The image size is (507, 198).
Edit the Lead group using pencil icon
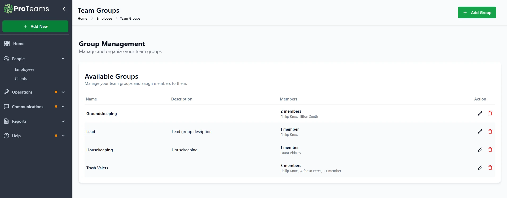[480, 131]
